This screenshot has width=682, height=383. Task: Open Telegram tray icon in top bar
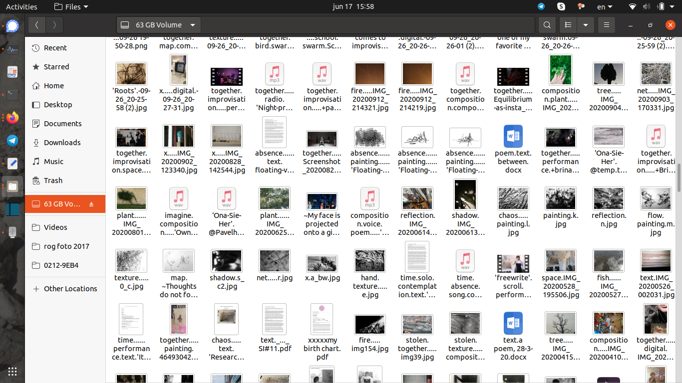(x=541, y=6)
